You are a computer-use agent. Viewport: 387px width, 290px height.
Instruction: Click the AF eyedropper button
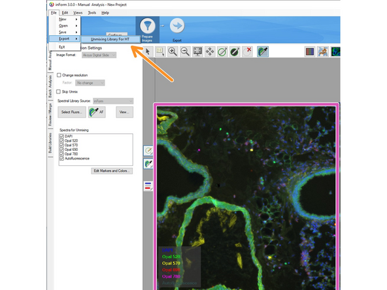[x=97, y=112]
